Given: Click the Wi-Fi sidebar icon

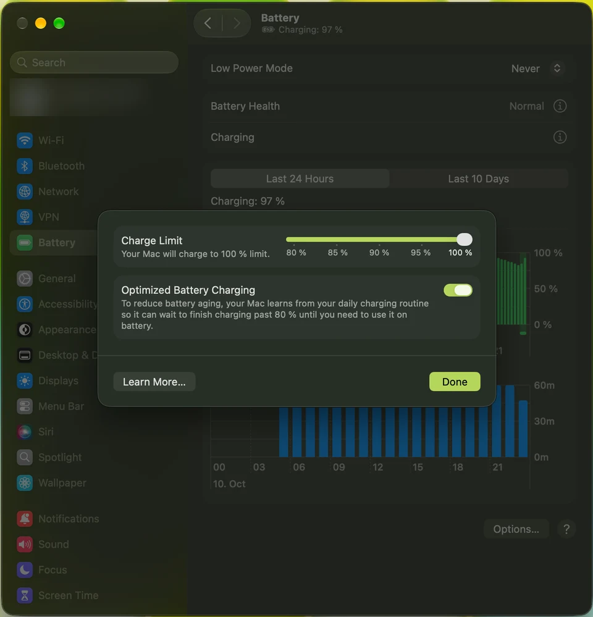Looking at the screenshot, I should [24, 140].
